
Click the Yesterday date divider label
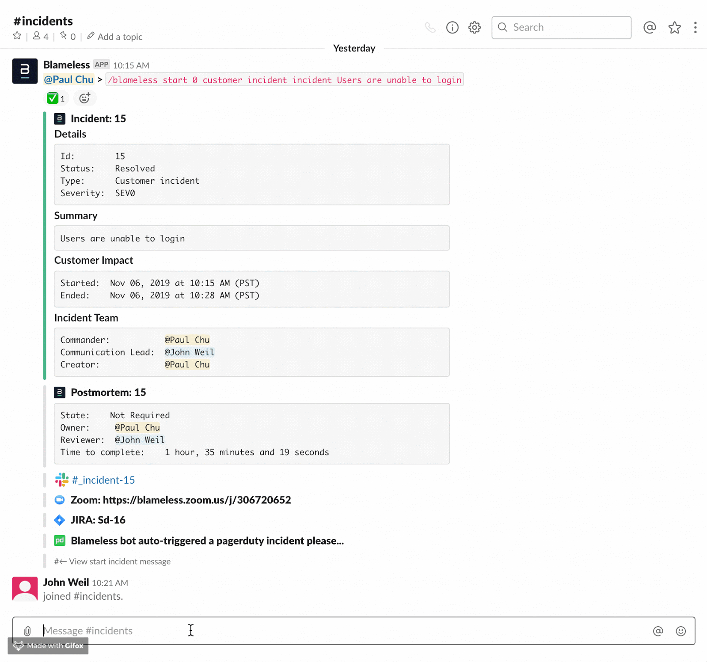pos(354,48)
